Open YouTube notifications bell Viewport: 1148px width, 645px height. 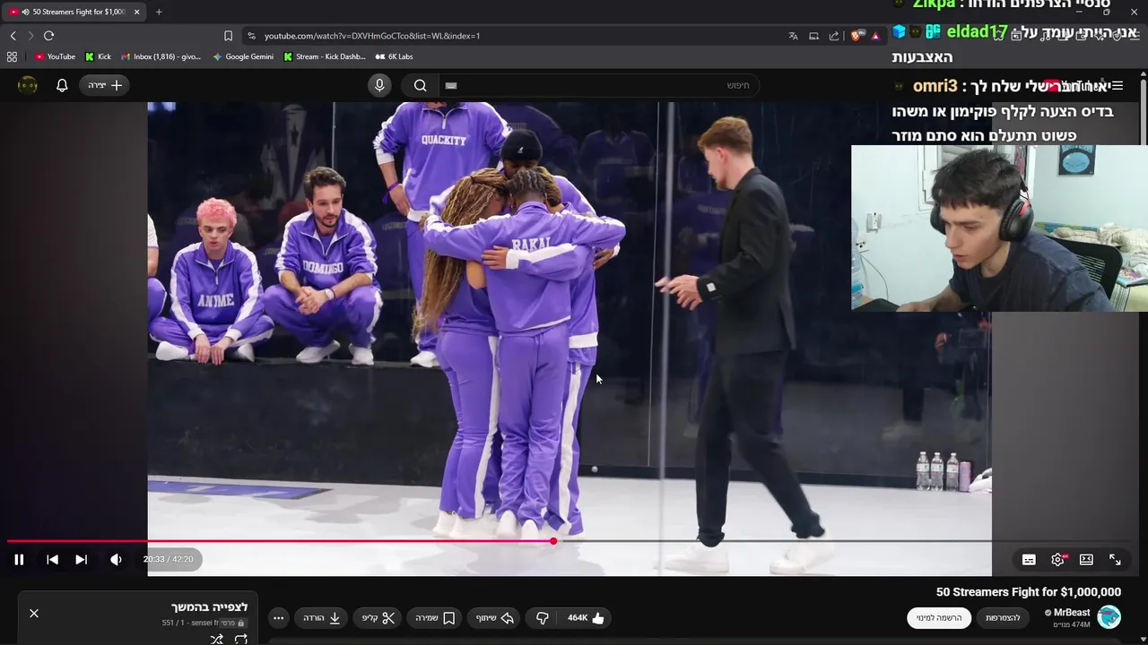click(x=62, y=85)
